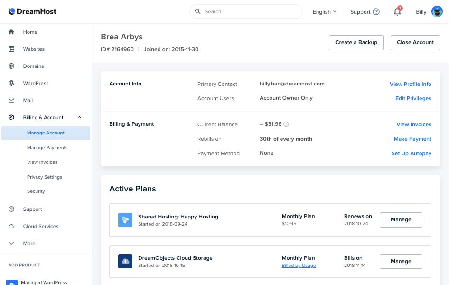Screen dimensions: 449x285
Task: Open Privacy Settings submenu item
Action: (45, 177)
